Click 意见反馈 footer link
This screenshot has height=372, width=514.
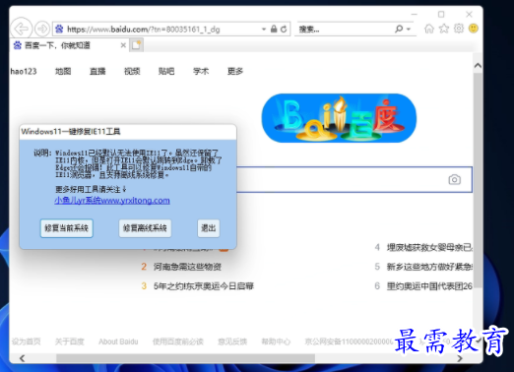(x=232, y=341)
